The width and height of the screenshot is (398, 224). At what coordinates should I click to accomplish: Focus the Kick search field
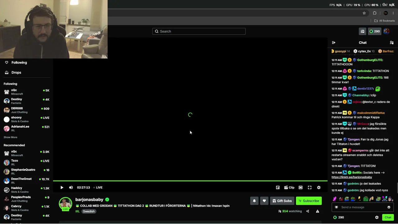tap(199, 31)
